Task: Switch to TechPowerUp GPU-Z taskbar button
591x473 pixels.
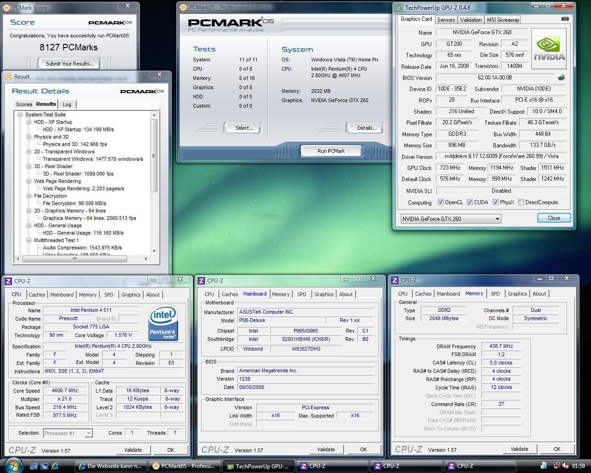Action: point(258,466)
